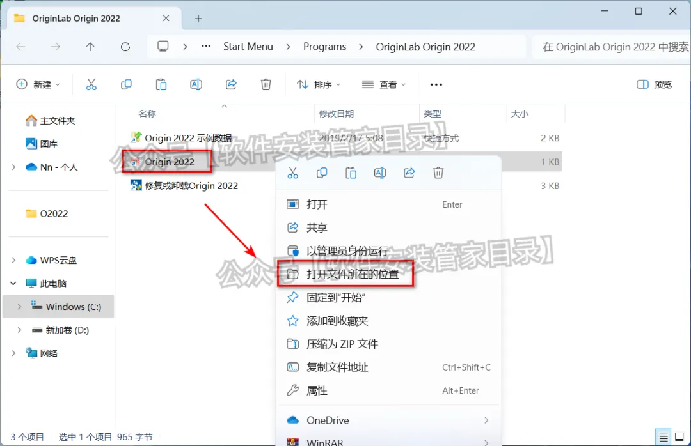Open the WinRAR submenu

pyautogui.click(x=388, y=441)
